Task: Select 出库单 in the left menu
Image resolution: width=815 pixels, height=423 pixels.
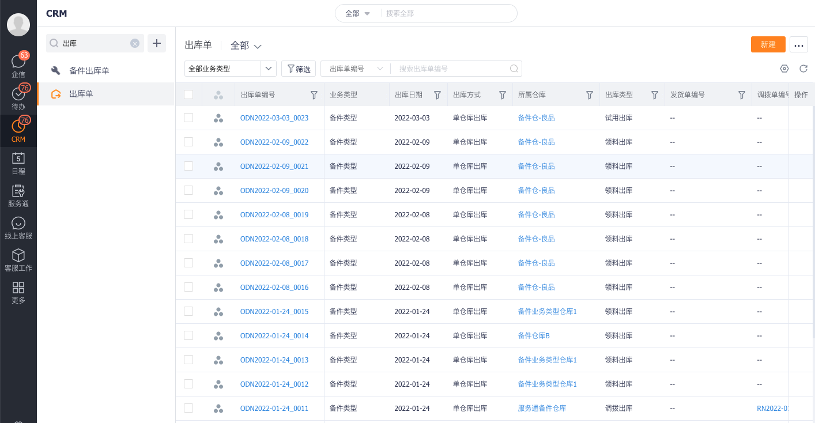Action: pyautogui.click(x=105, y=94)
